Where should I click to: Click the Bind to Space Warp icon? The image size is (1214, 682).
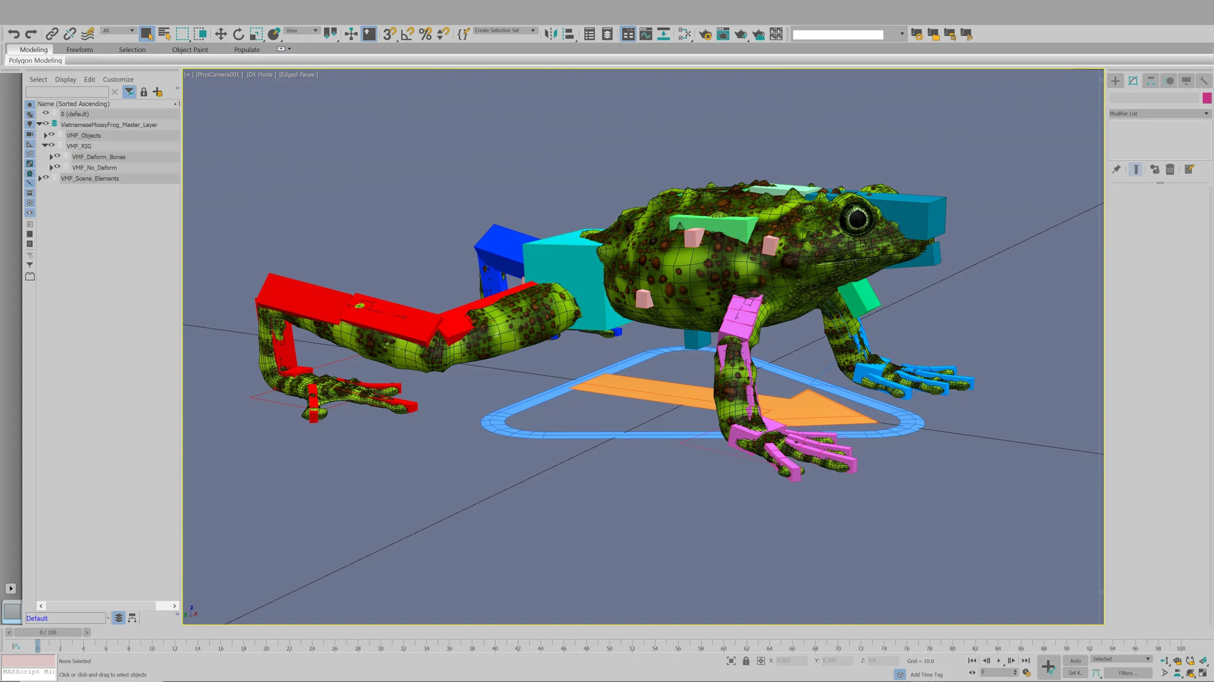coord(88,34)
